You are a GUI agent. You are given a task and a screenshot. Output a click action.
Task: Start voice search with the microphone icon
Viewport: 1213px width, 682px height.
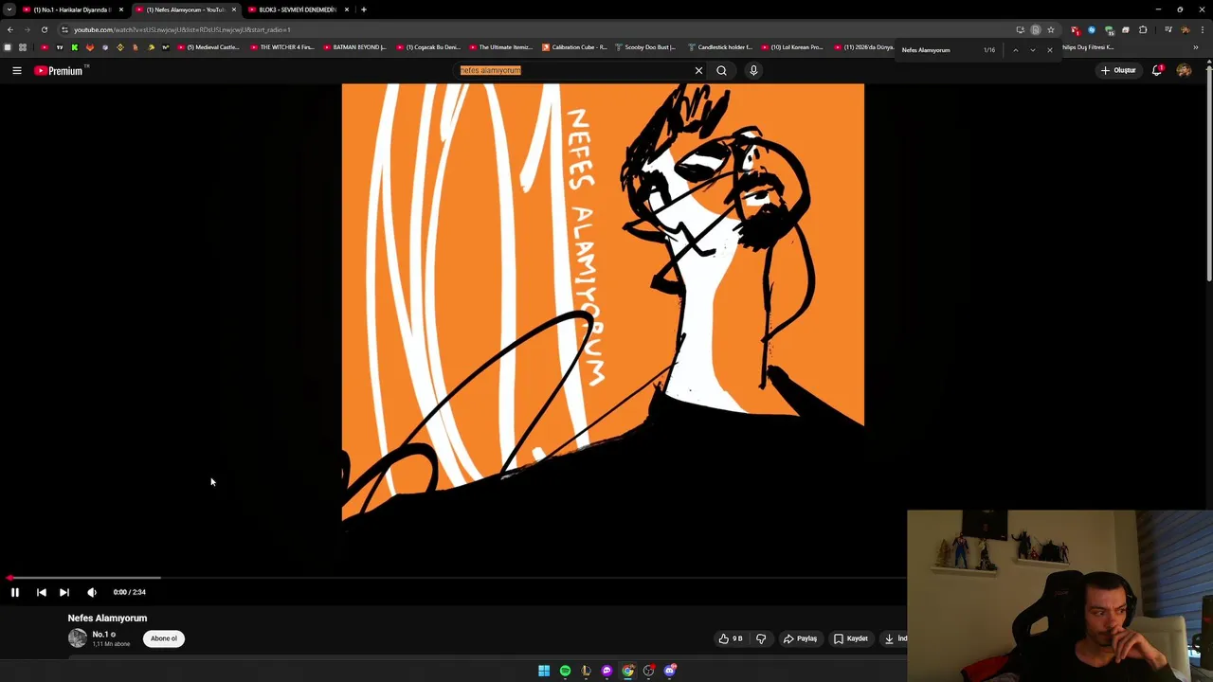pos(753,70)
